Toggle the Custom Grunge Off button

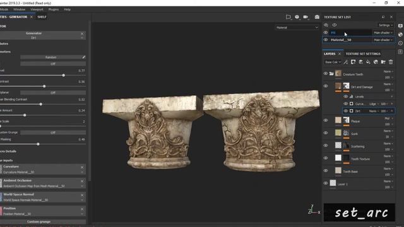coord(53,132)
